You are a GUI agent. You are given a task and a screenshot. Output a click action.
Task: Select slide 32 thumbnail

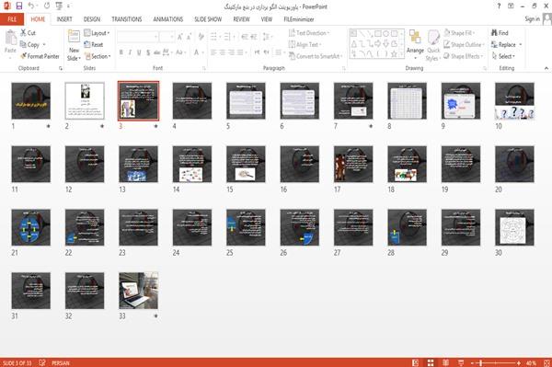[85, 291]
